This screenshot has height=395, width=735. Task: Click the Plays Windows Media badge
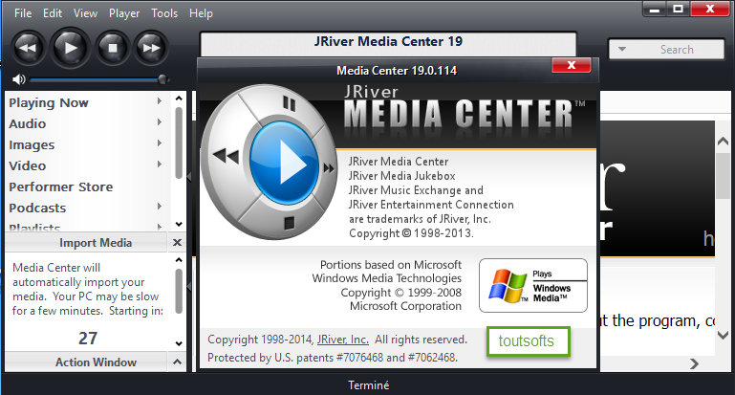coord(533,285)
